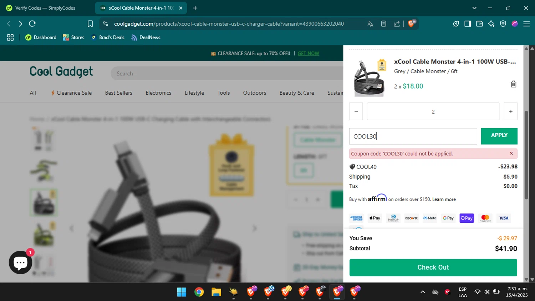Close the xCool Cable Monster tab
The height and width of the screenshot is (301, 535).
[x=180, y=8]
